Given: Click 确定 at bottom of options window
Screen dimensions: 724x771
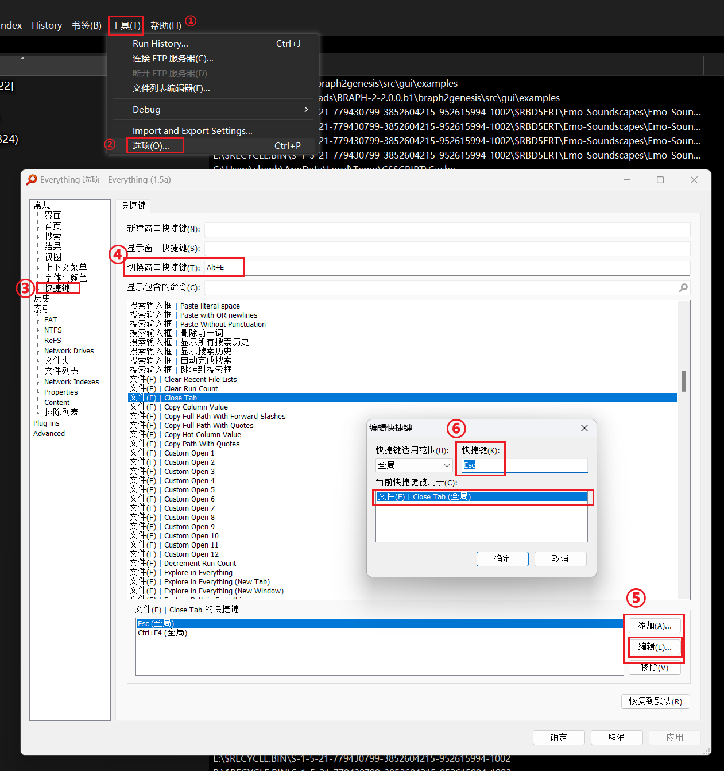Looking at the screenshot, I should [559, 738].
